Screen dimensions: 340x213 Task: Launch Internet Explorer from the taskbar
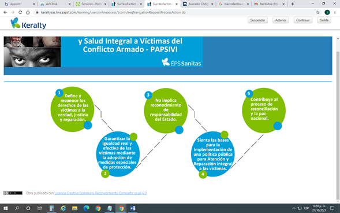(x=63, y=208)
